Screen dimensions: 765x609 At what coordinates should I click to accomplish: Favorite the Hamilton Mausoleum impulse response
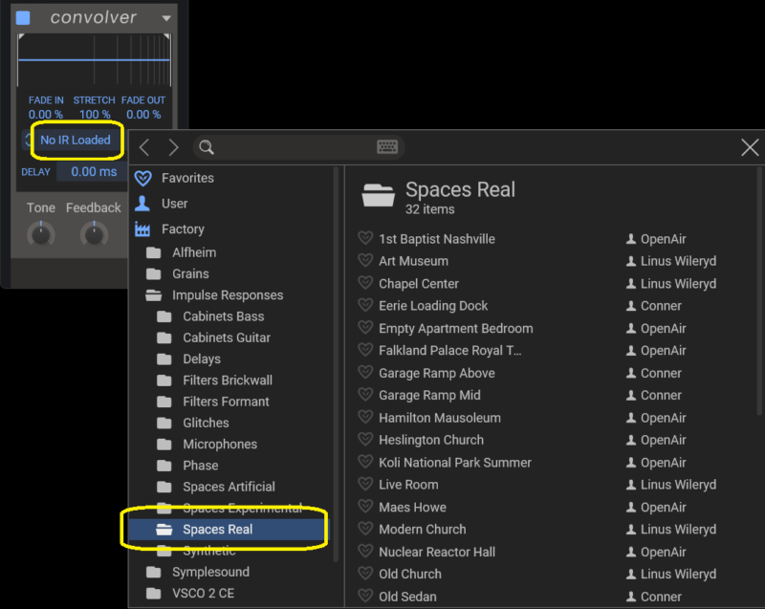click(x=365, y=418)
